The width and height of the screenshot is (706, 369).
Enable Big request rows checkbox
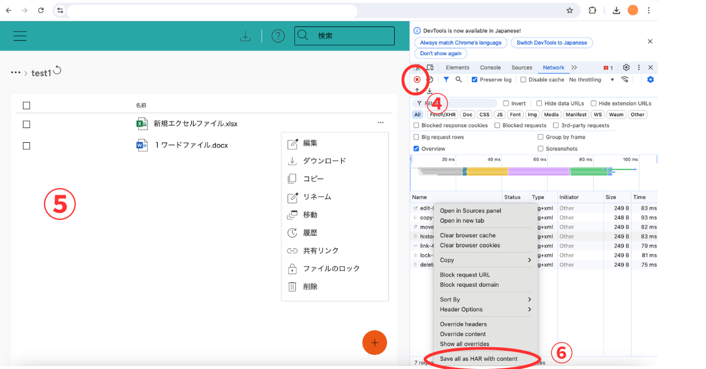[x=417, y=137]
